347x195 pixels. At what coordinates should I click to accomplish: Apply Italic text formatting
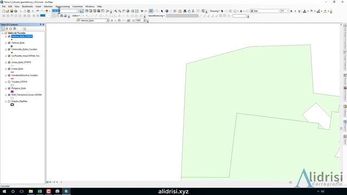295,11
